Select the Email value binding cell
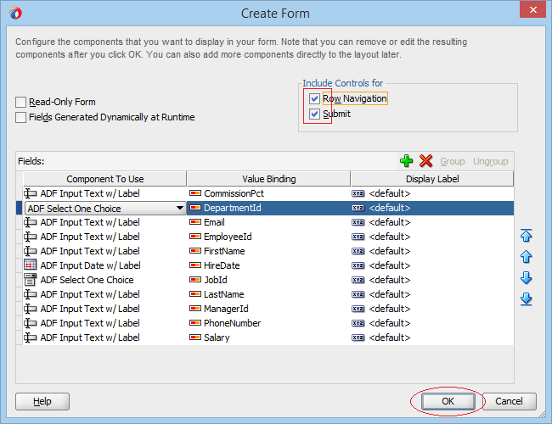552x424 pixels. point(268,222)
